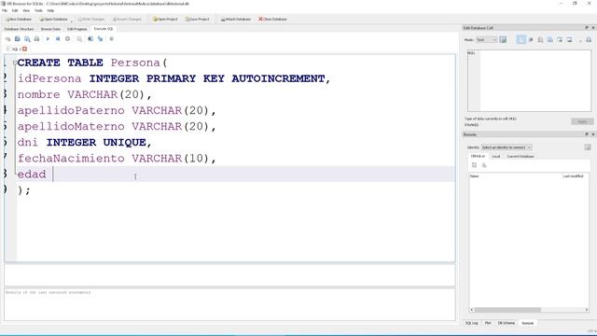The height and width of the screenshot is (336, 597).
Task: Click Open Database toolbar button
Action: (x=54, y=19)
